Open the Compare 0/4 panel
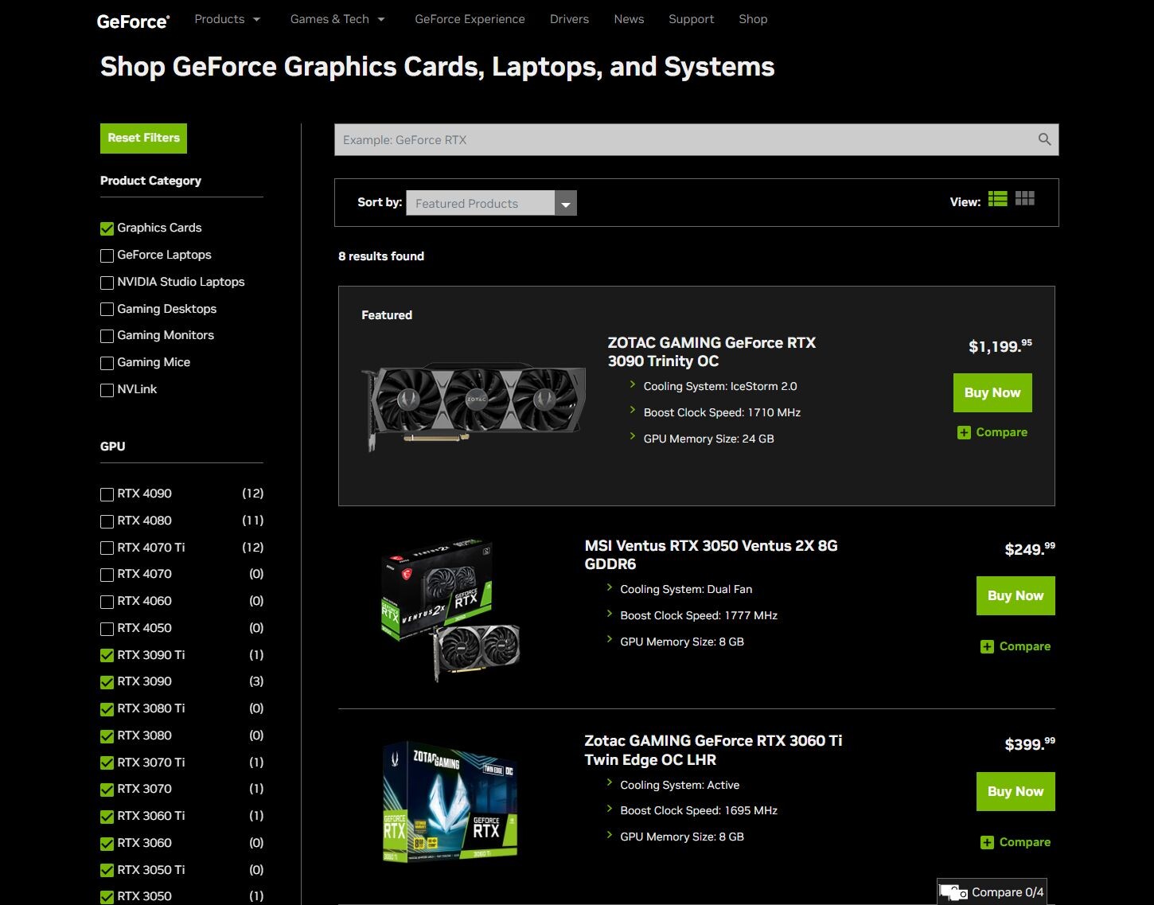Viewport: 1154px width, 905px height. click(x=992, y=892)
